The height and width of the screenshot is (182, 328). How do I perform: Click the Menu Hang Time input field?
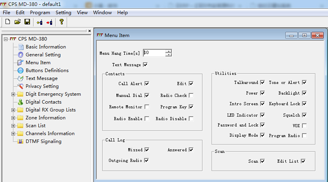tap(154, 53)
